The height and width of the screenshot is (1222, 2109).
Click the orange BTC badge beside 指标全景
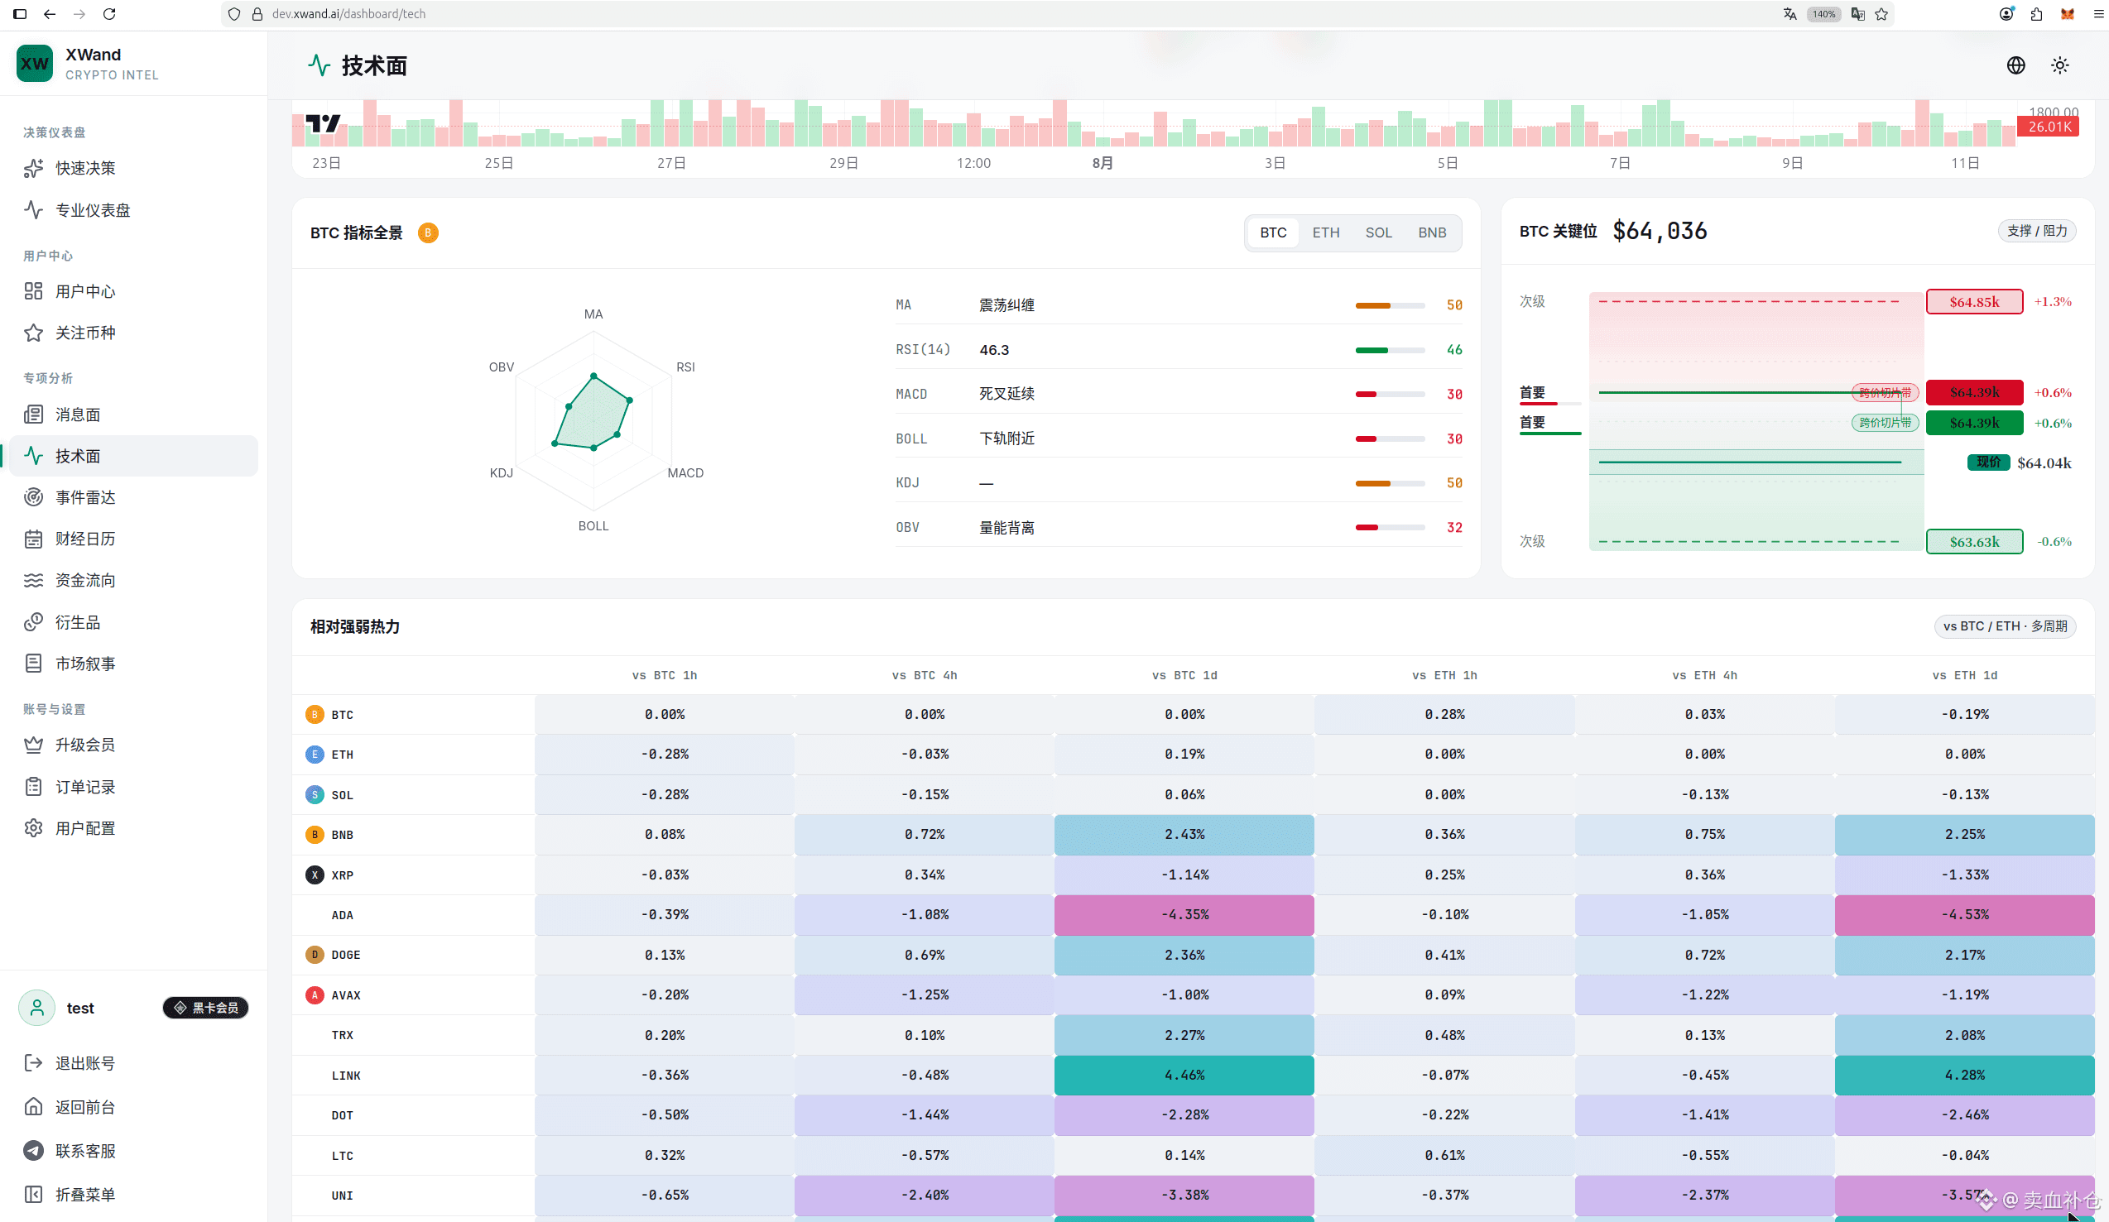point(428,232)
